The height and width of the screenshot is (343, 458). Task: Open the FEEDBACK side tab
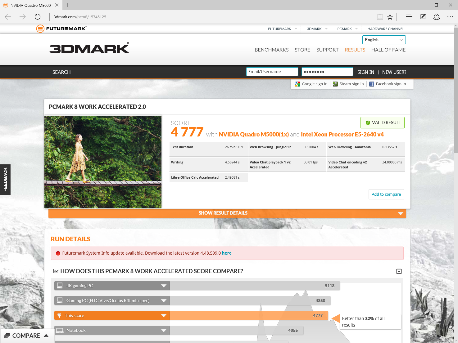5,179
